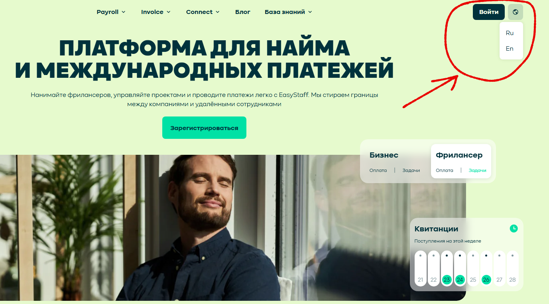Open the Блог link
This screenshot has width=549, height=304.
pyautogui.click(x=243, y=12)
